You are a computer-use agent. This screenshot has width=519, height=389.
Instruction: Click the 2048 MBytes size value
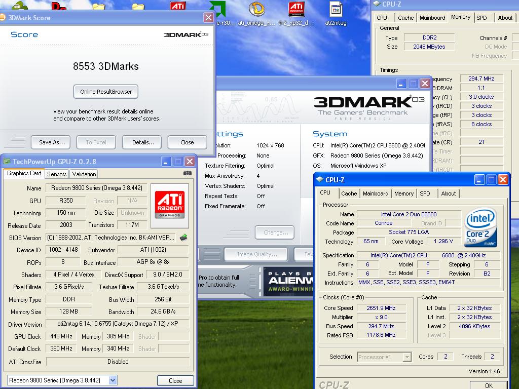coord(429,47)
